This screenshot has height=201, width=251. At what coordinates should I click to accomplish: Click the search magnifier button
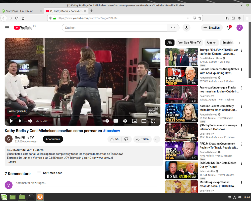tap(173, 28)
